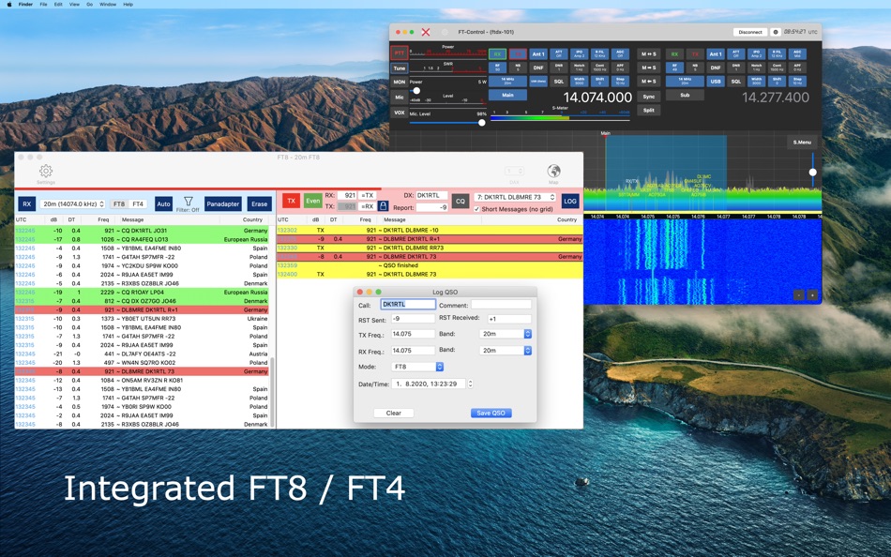Open FT-Control settings gear beside Disconnect
Viewport: 891px width, 557px height.
tap(775, 32)
